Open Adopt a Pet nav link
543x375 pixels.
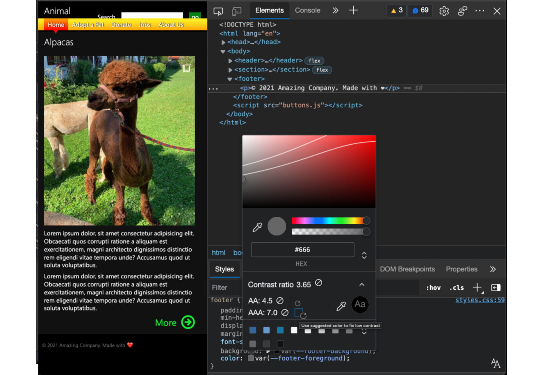88,25
